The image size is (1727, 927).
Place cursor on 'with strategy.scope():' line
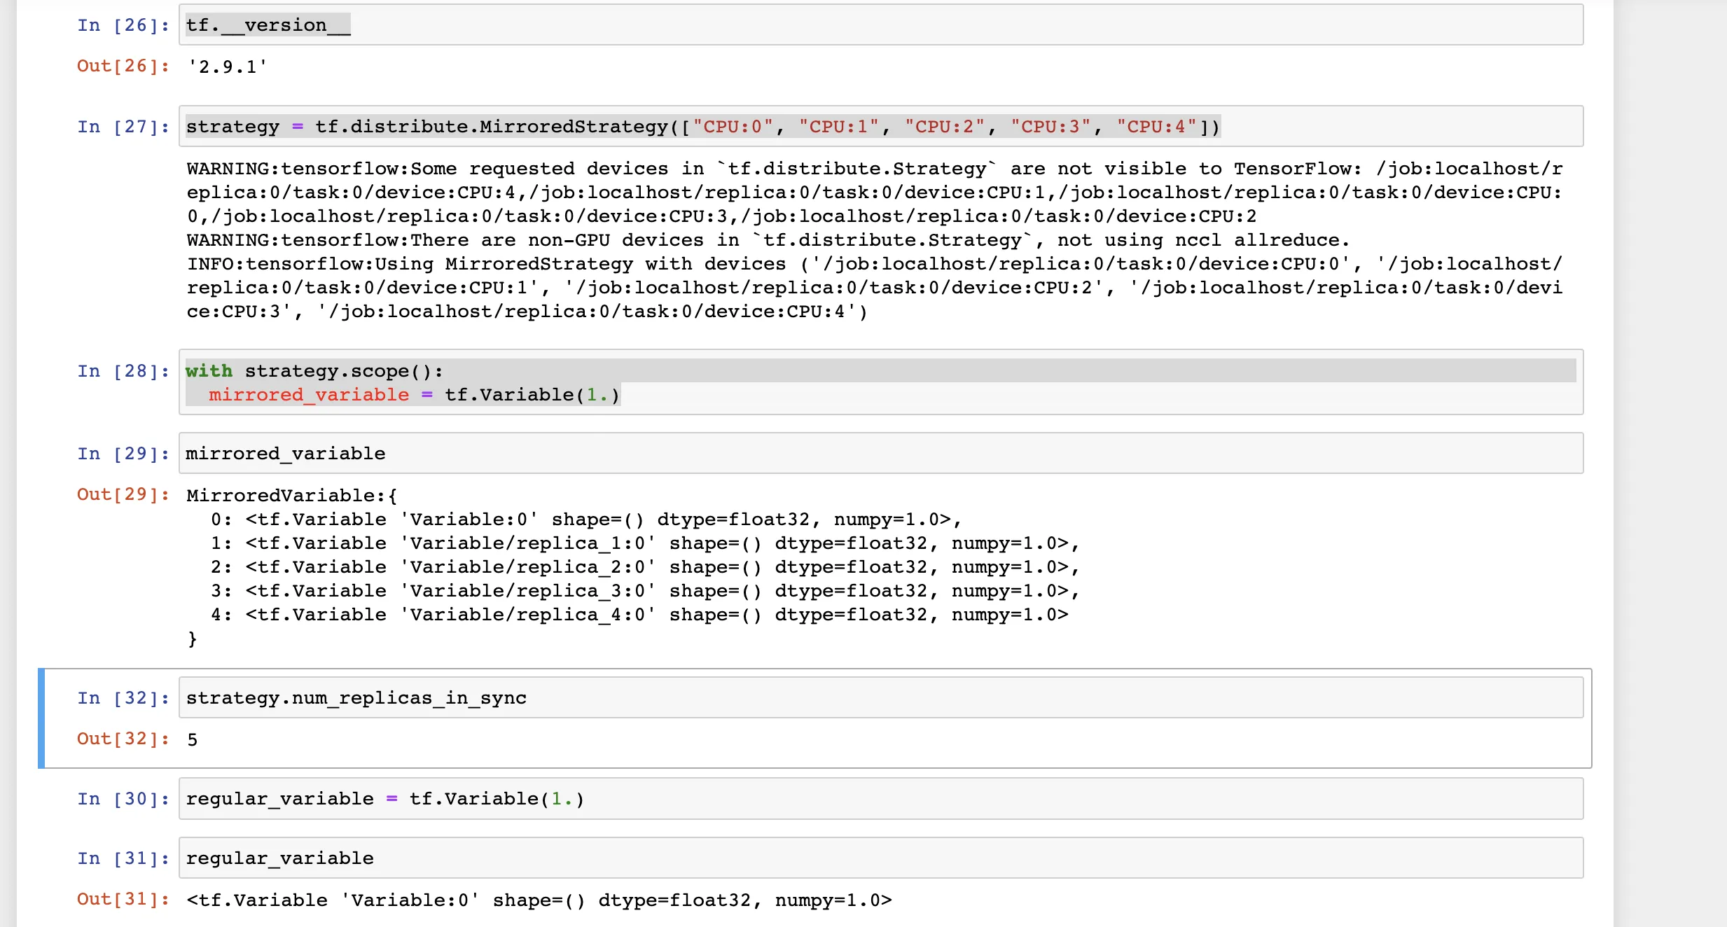pyautogui.click(x=314, y=371)
